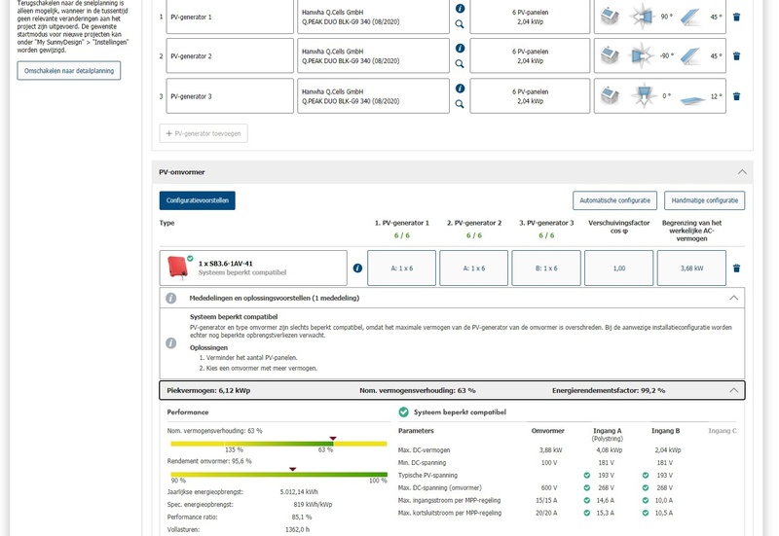Select module box of PV-generator 2

(373, 56)
